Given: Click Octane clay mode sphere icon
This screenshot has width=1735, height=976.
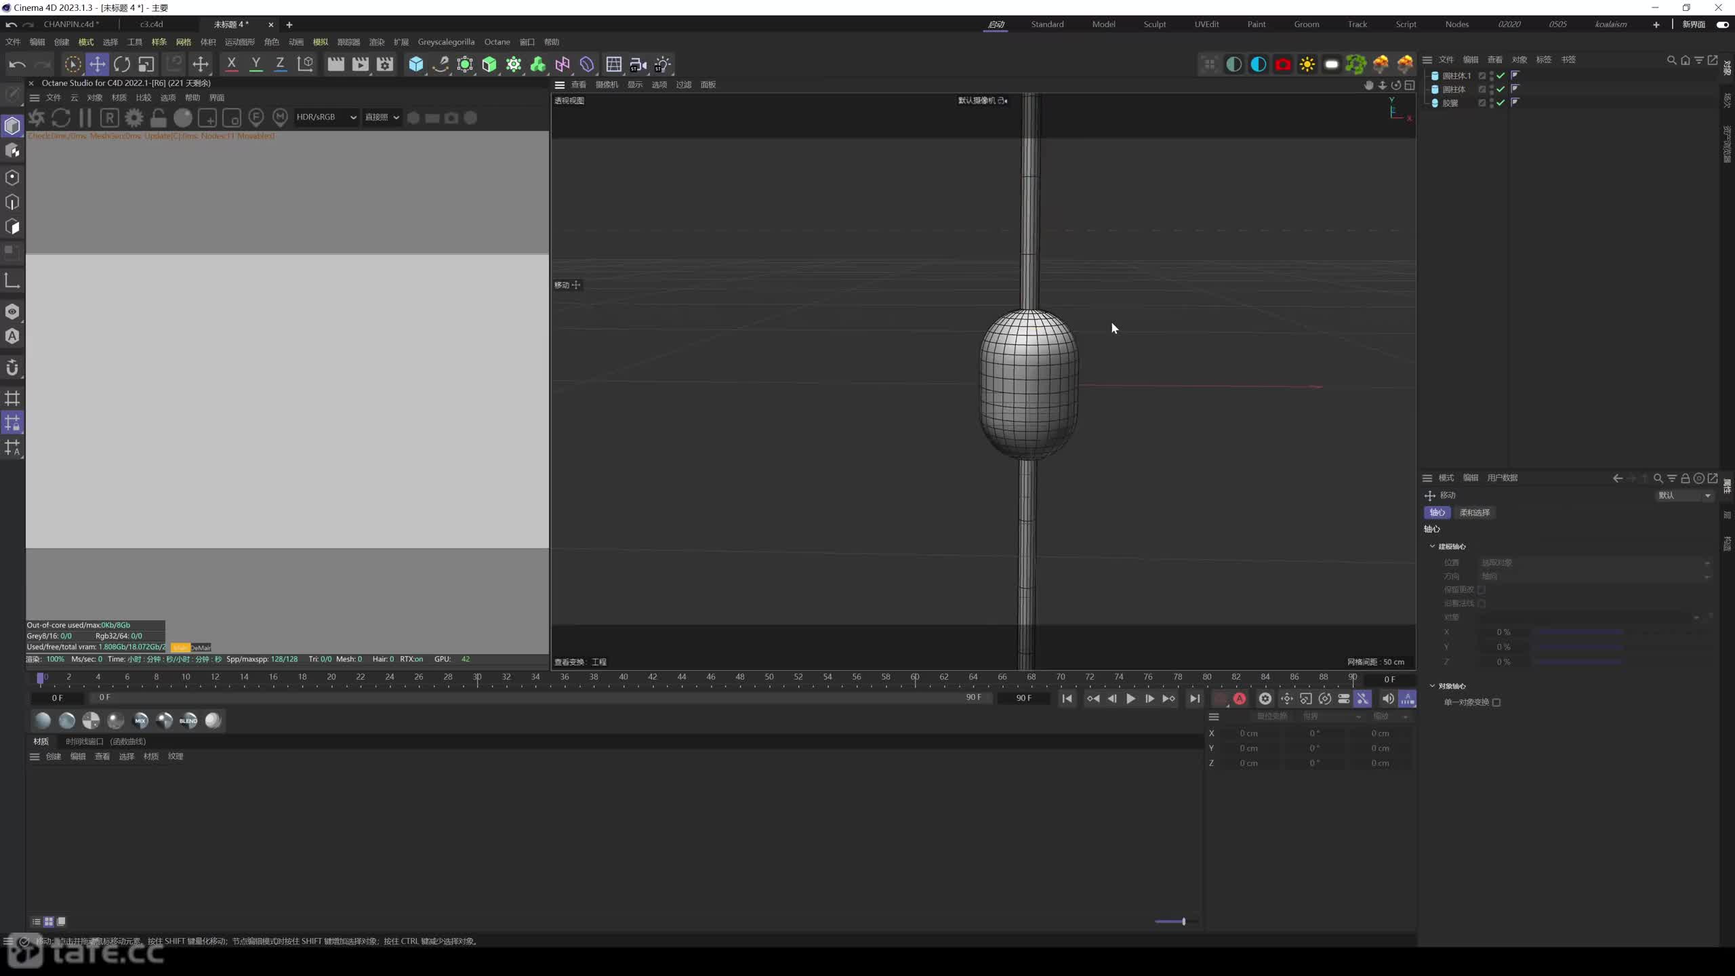Looking at the screenshot, I should tap(183, 118).
